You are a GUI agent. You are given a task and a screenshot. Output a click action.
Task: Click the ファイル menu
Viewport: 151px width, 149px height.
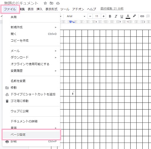point(10,9)
